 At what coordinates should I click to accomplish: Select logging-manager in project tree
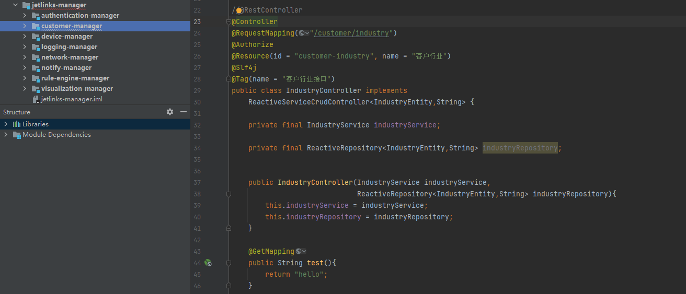70,47
